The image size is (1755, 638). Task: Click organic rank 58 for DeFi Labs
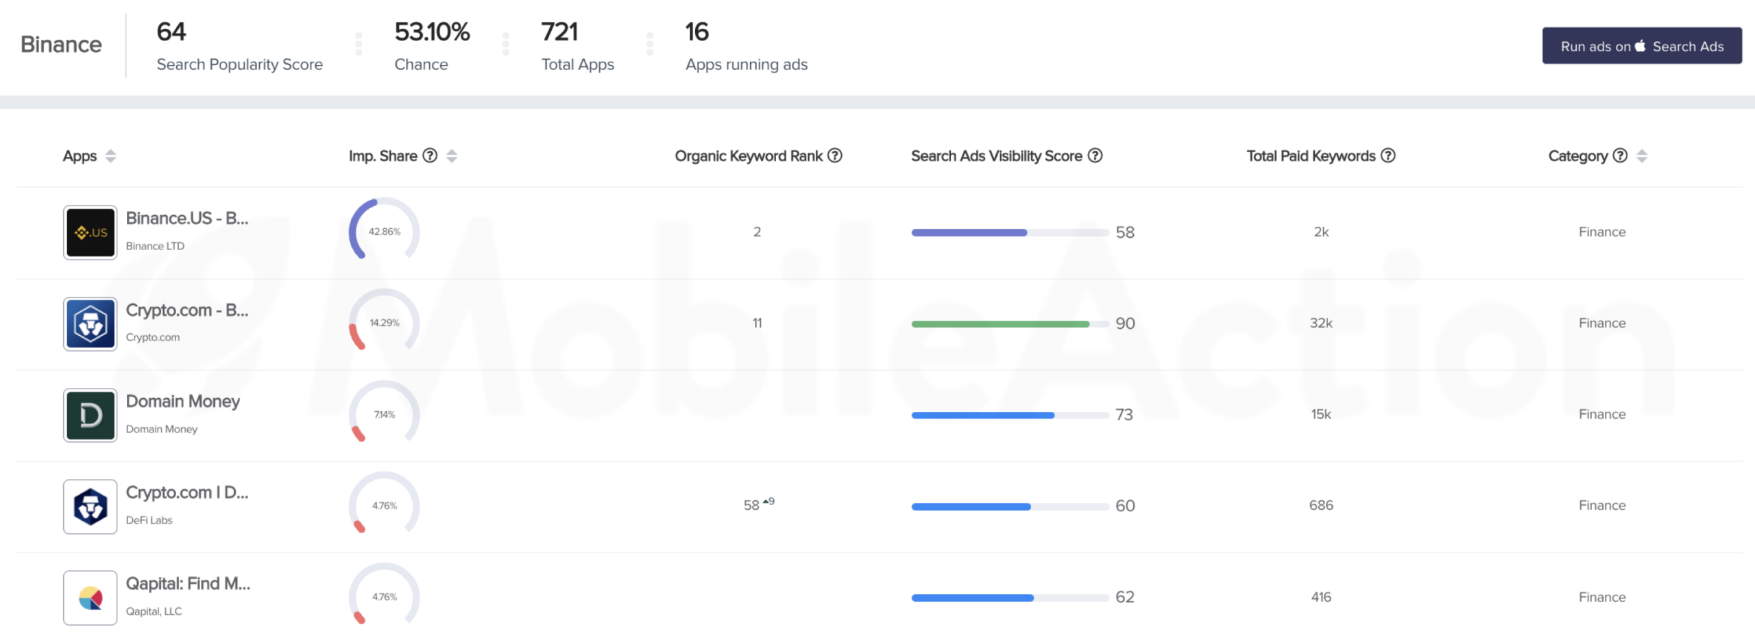click(x=751, y=505)
